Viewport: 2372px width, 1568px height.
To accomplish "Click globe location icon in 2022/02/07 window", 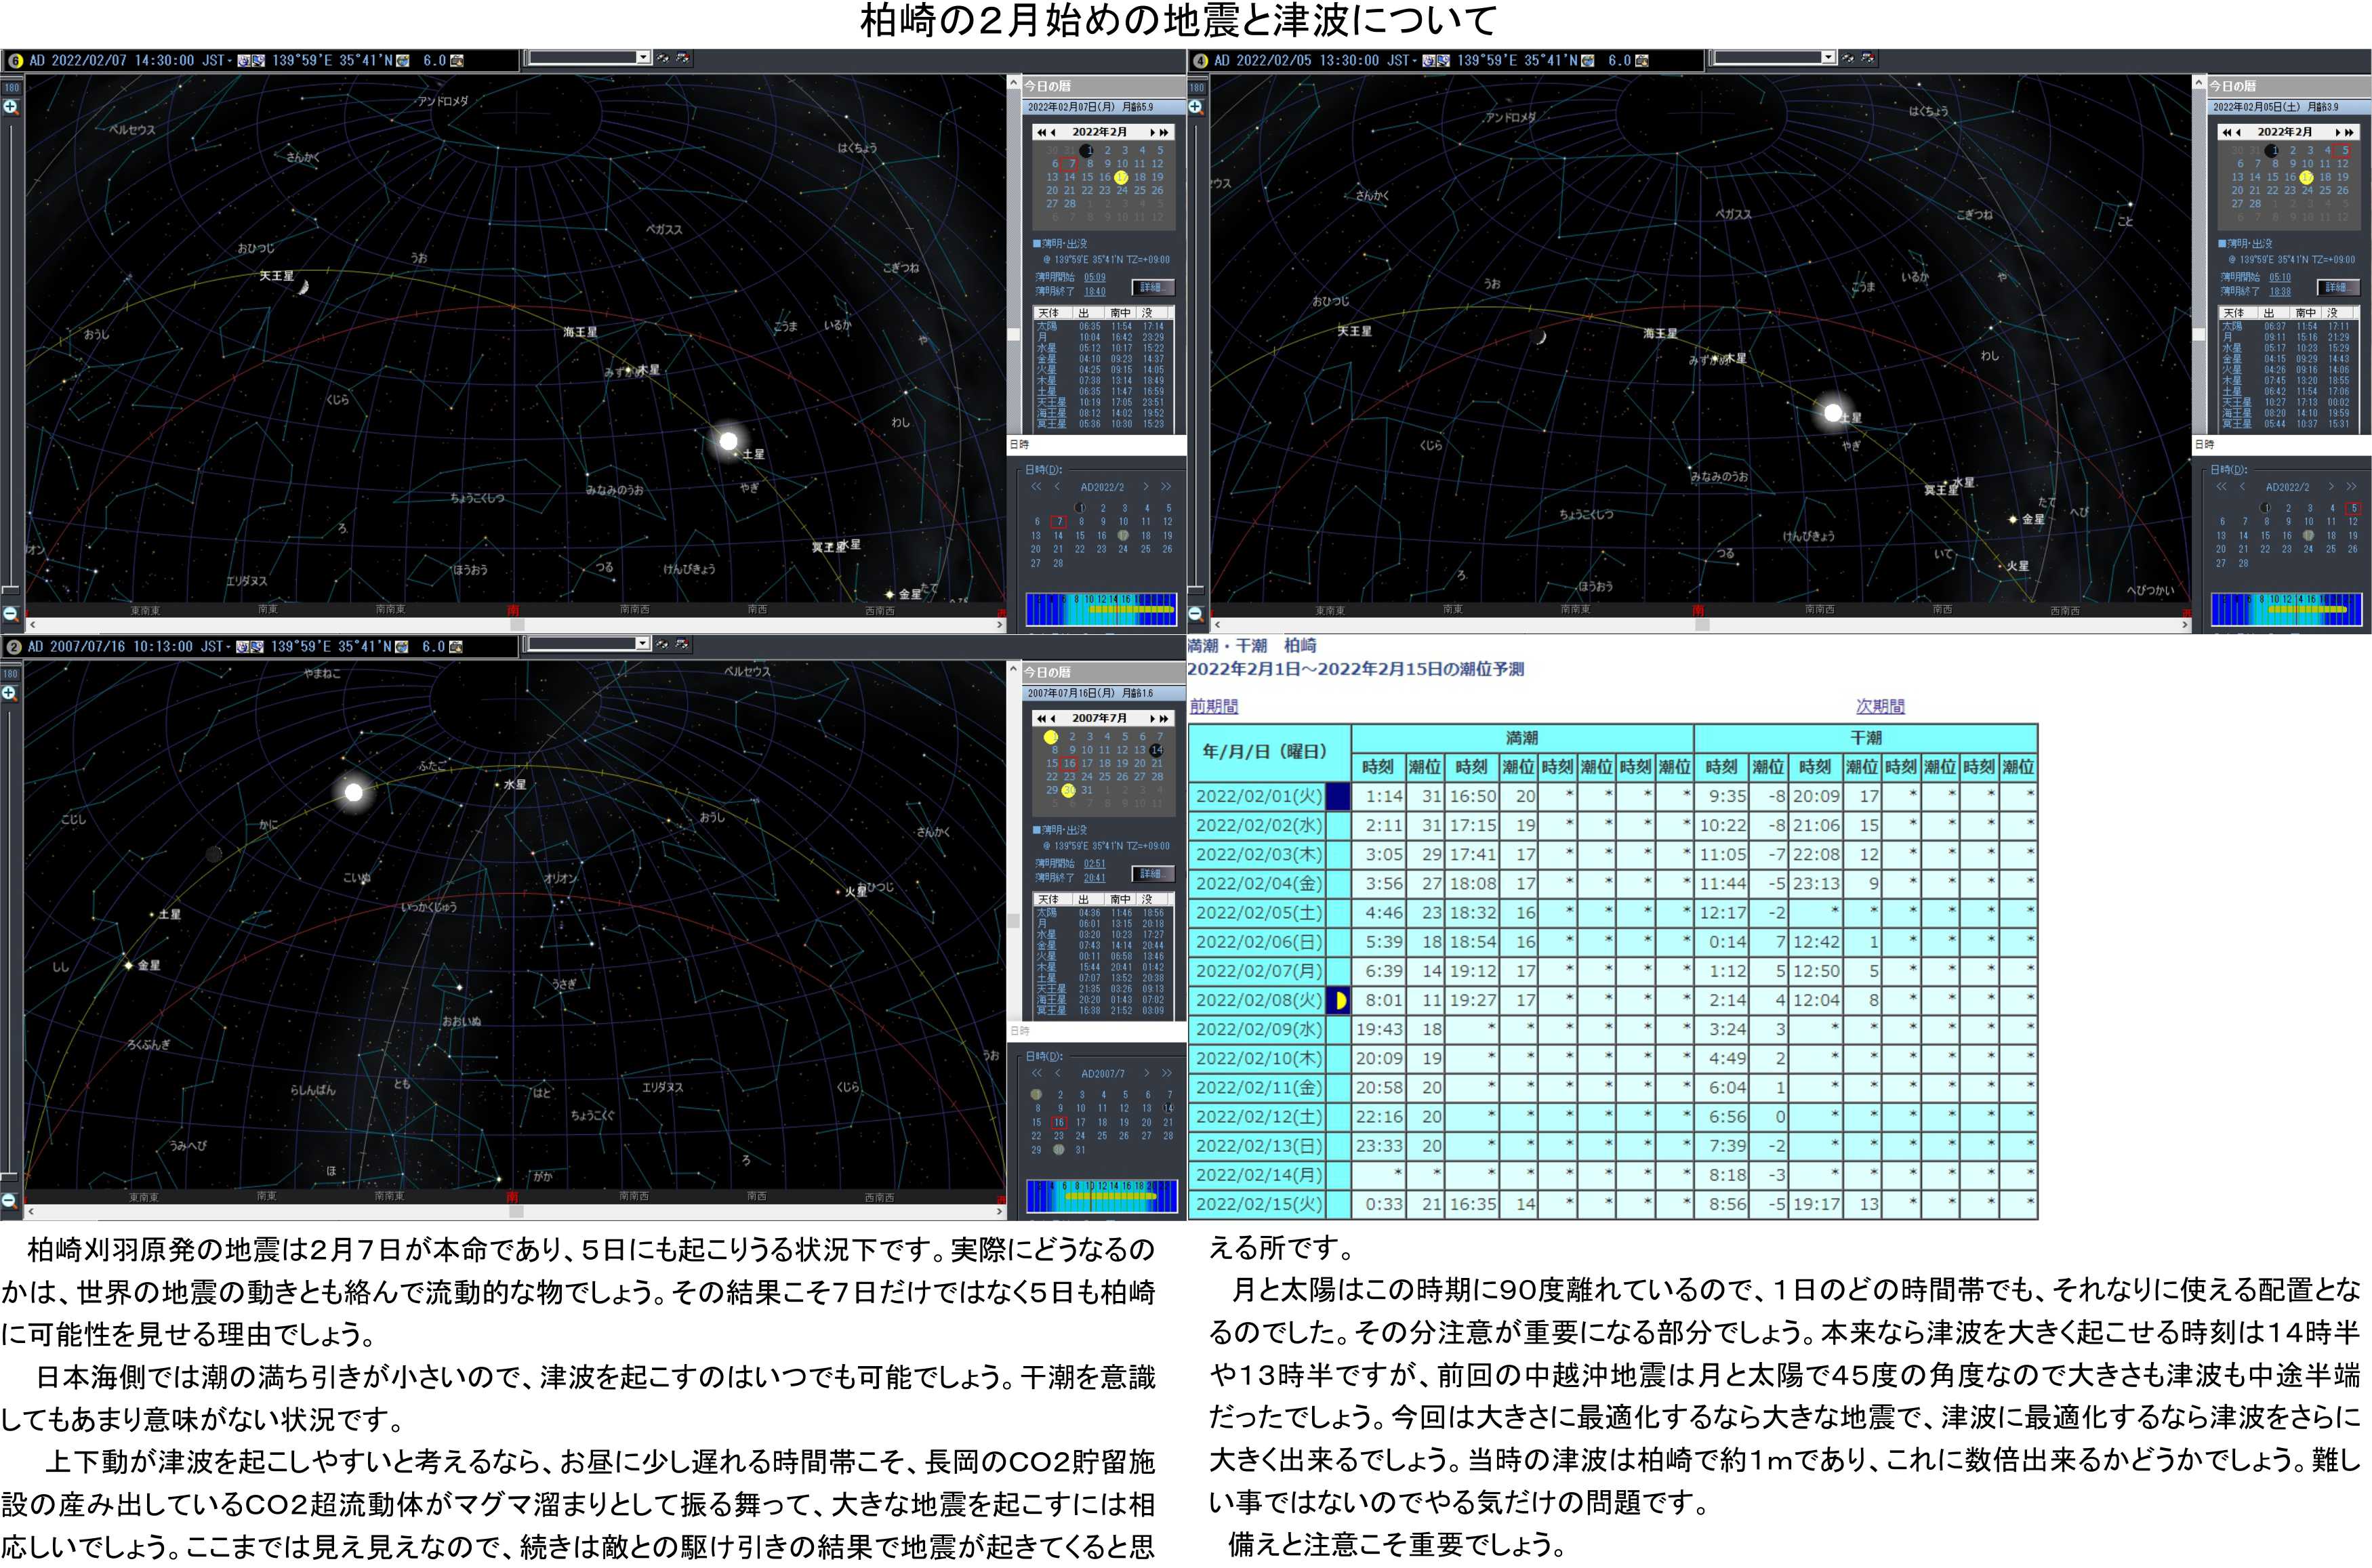I will pos(403,60).
